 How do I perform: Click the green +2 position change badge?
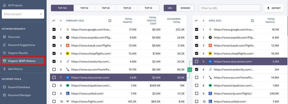click(190, 70)
